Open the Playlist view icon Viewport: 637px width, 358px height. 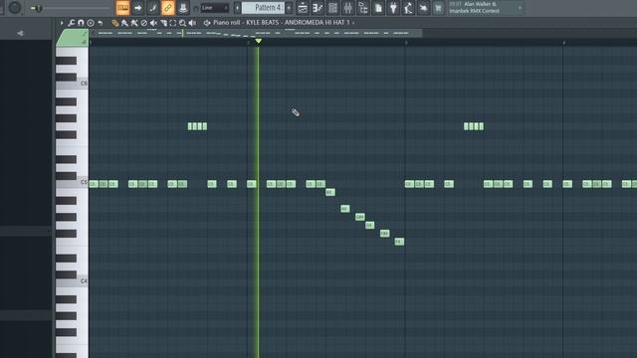point(303,8)
